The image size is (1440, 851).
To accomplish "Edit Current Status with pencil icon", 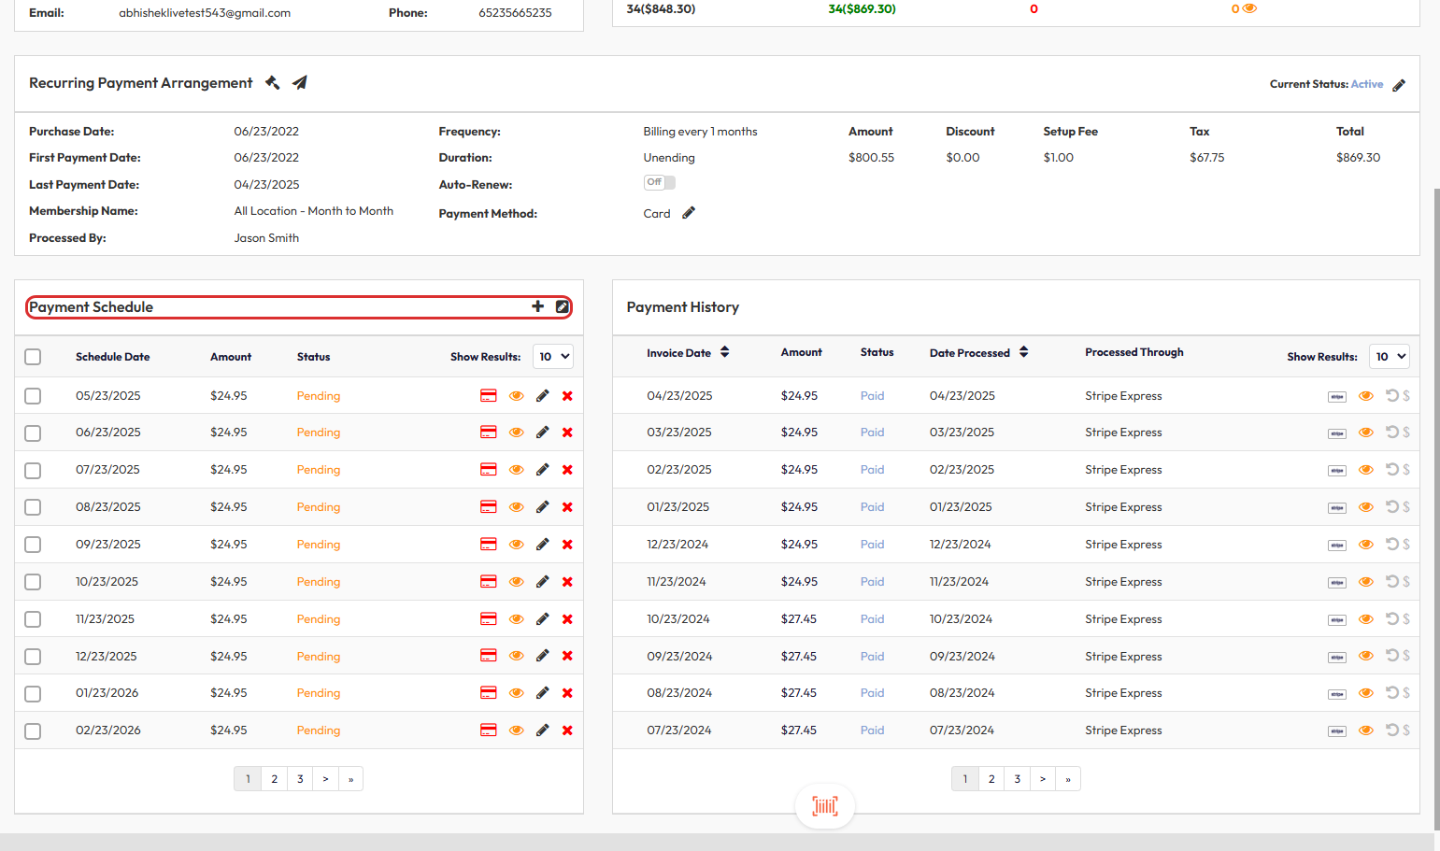I will [x=1399, y=85].
